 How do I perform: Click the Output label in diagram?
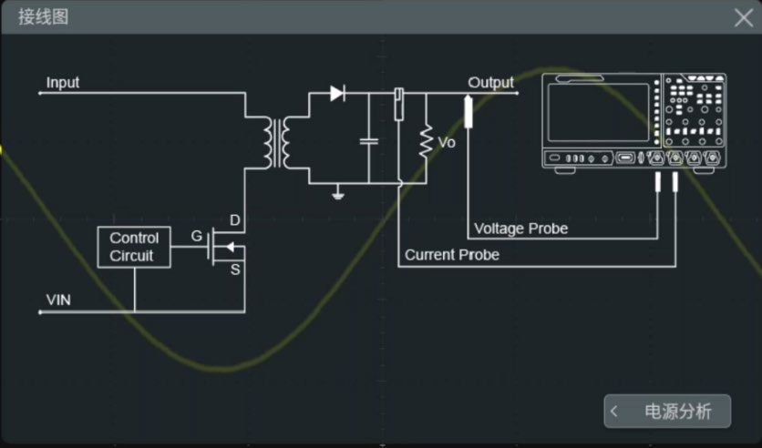point(490,83)
